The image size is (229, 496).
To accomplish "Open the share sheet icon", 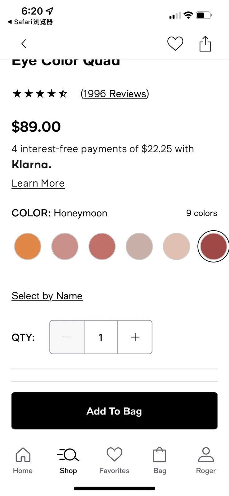I will click(x=205, y=43).
